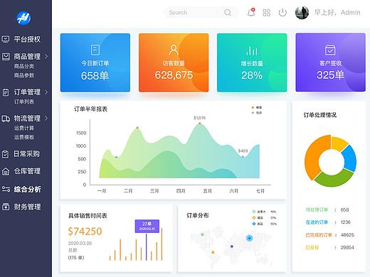Click the 五月 axis label
Viewport: 370px width, 277px height.
tap(208, 191)
